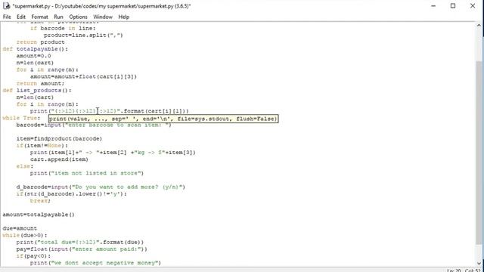484x272 pixels.
Task: Click the 'we dont accept negative money' line
Action: (x=96, y=263)
